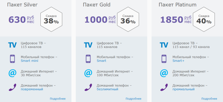Click the mobile phone icon in Silver package
Screen dimensions: 223x102
click(x=12, y=59)
